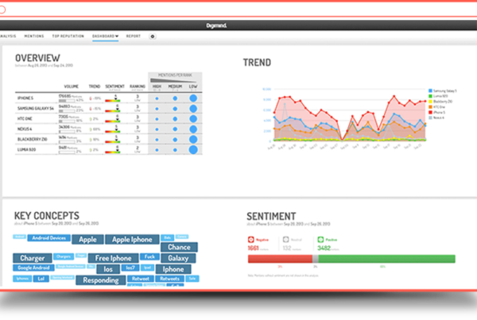The width and height of the screenshot is (477, 320).
Task: Open the Dashboard dropdown menu
Action: pos(105,37)
